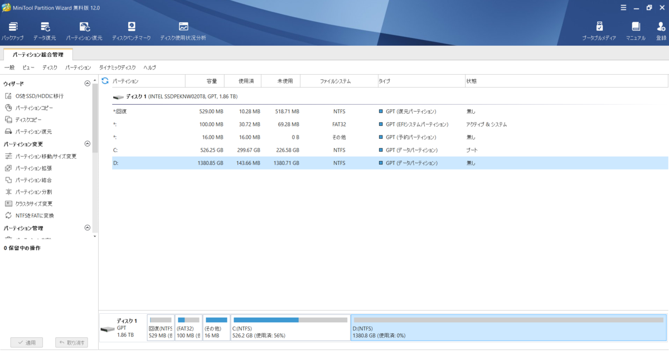
Task: Select the D: partition row
Action: coord(390,163)
